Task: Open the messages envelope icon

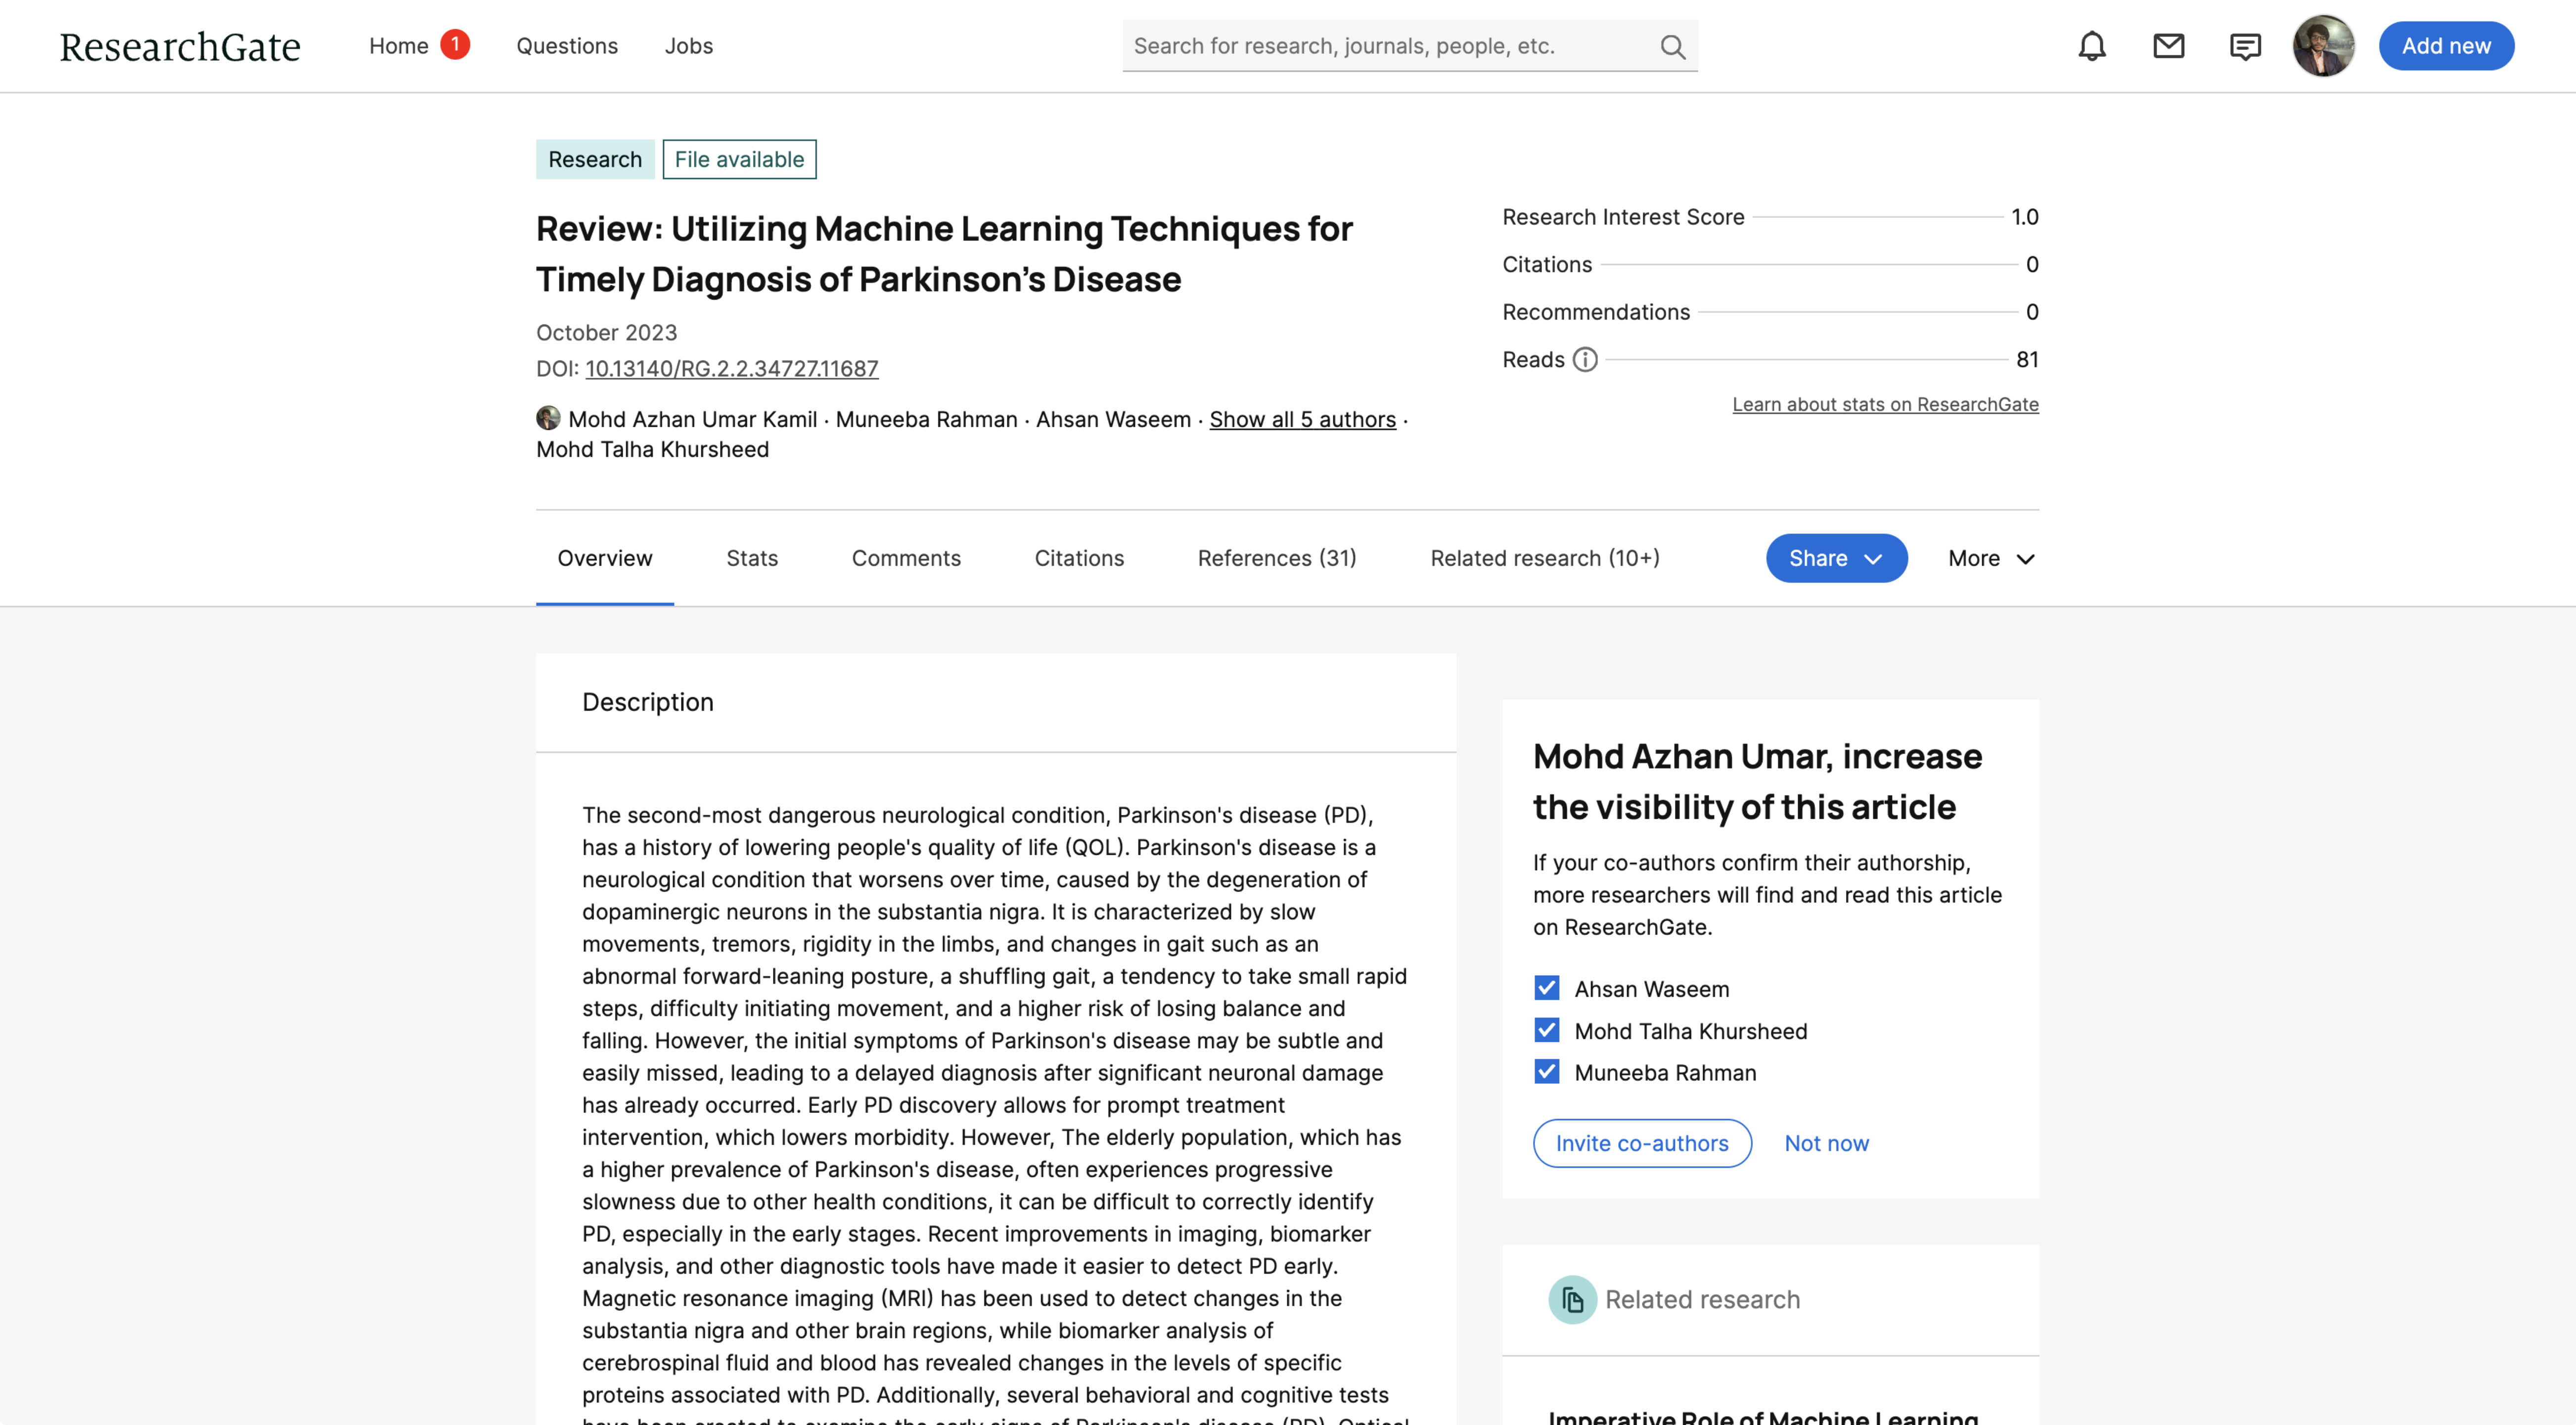Action: 2168,46
